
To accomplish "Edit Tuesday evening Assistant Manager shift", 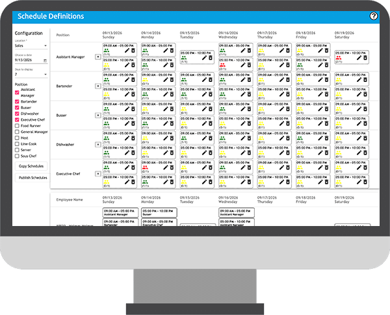I will [204, 58].
